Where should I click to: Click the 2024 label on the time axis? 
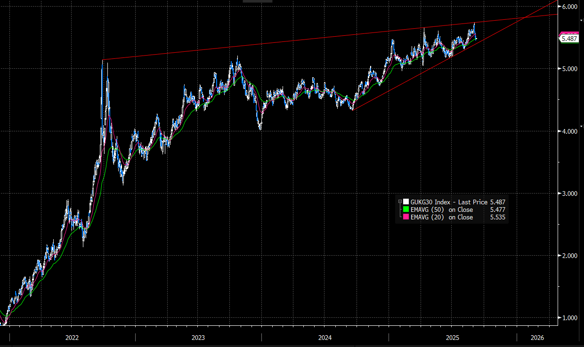click(325, 338)
